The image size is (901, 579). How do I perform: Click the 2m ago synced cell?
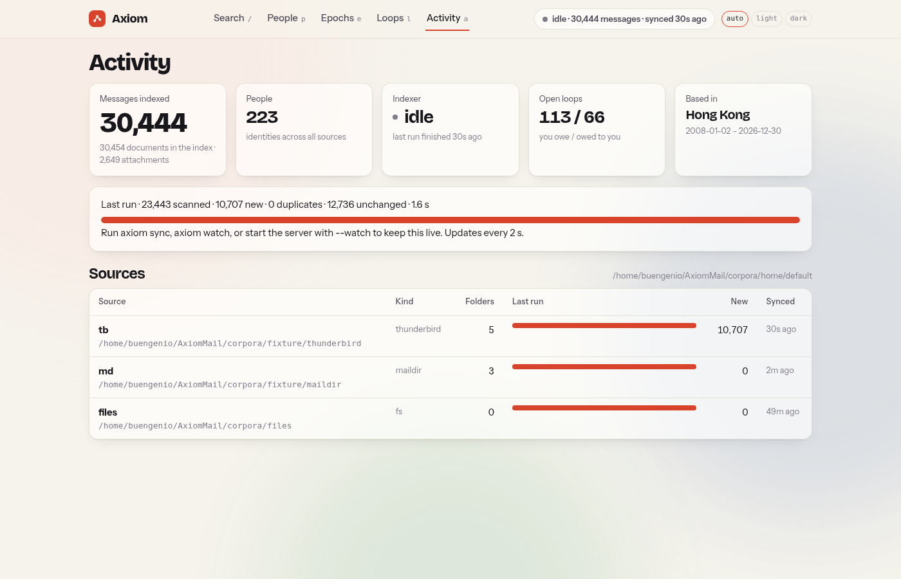pyautogui.click(x=780, y=370)
